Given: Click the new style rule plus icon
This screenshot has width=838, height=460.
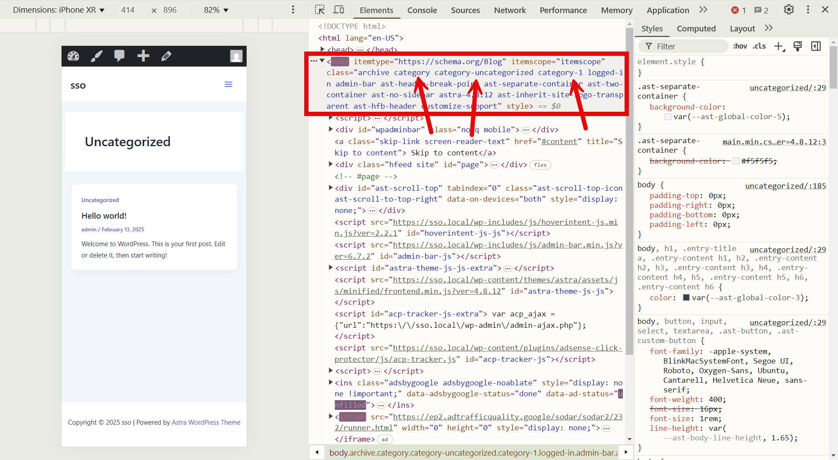Looking at the screenshot, I should tap(779, 46).
